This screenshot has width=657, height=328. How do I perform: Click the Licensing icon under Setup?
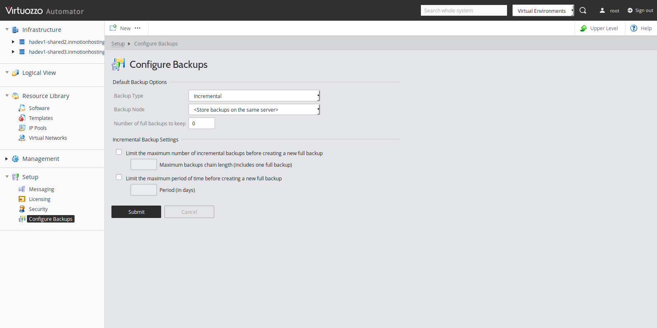tap(22, 199)
